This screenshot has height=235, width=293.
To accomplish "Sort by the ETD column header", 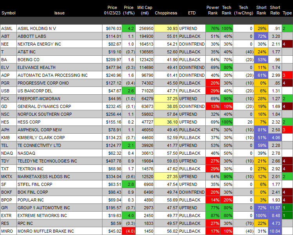I will pyautogui.click(x=192, y=13).
